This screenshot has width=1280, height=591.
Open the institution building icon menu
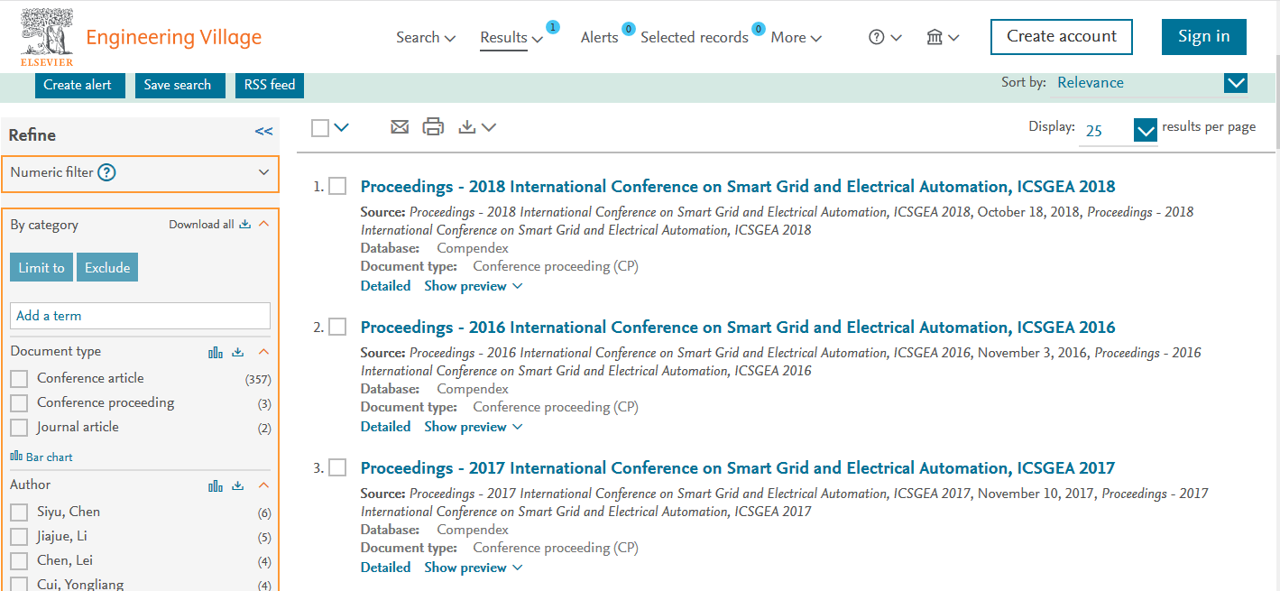click(943, 37)
